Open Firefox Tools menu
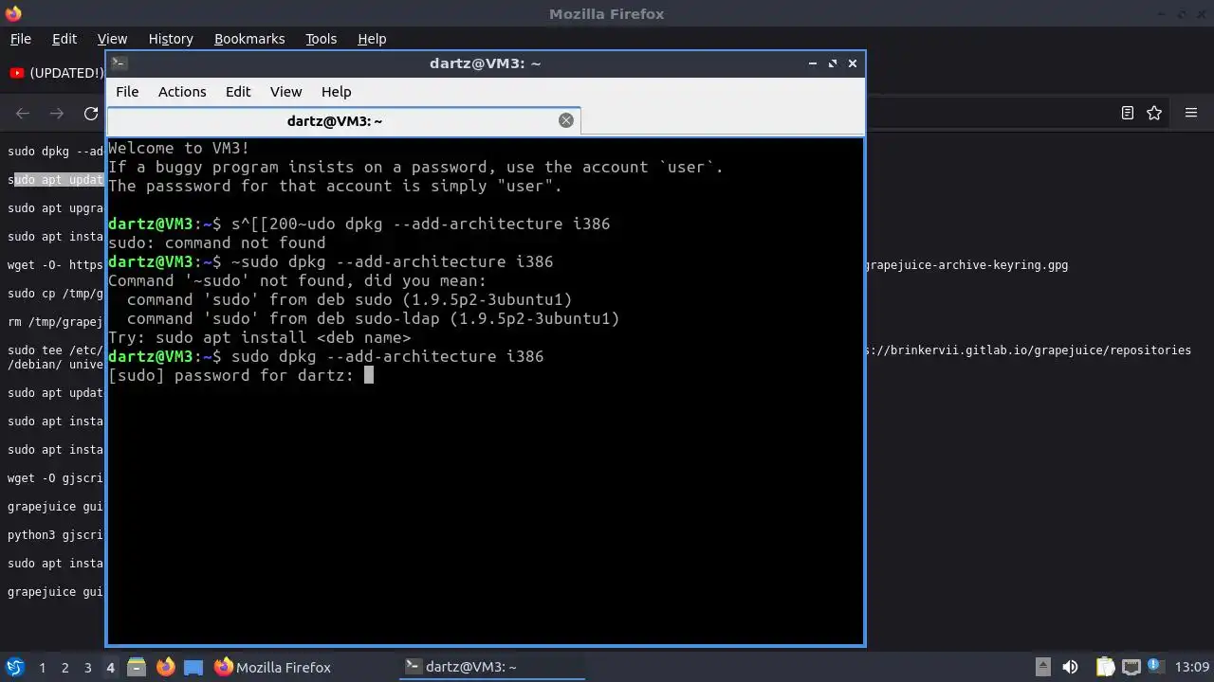1214x682 pixels. point(321,39)
